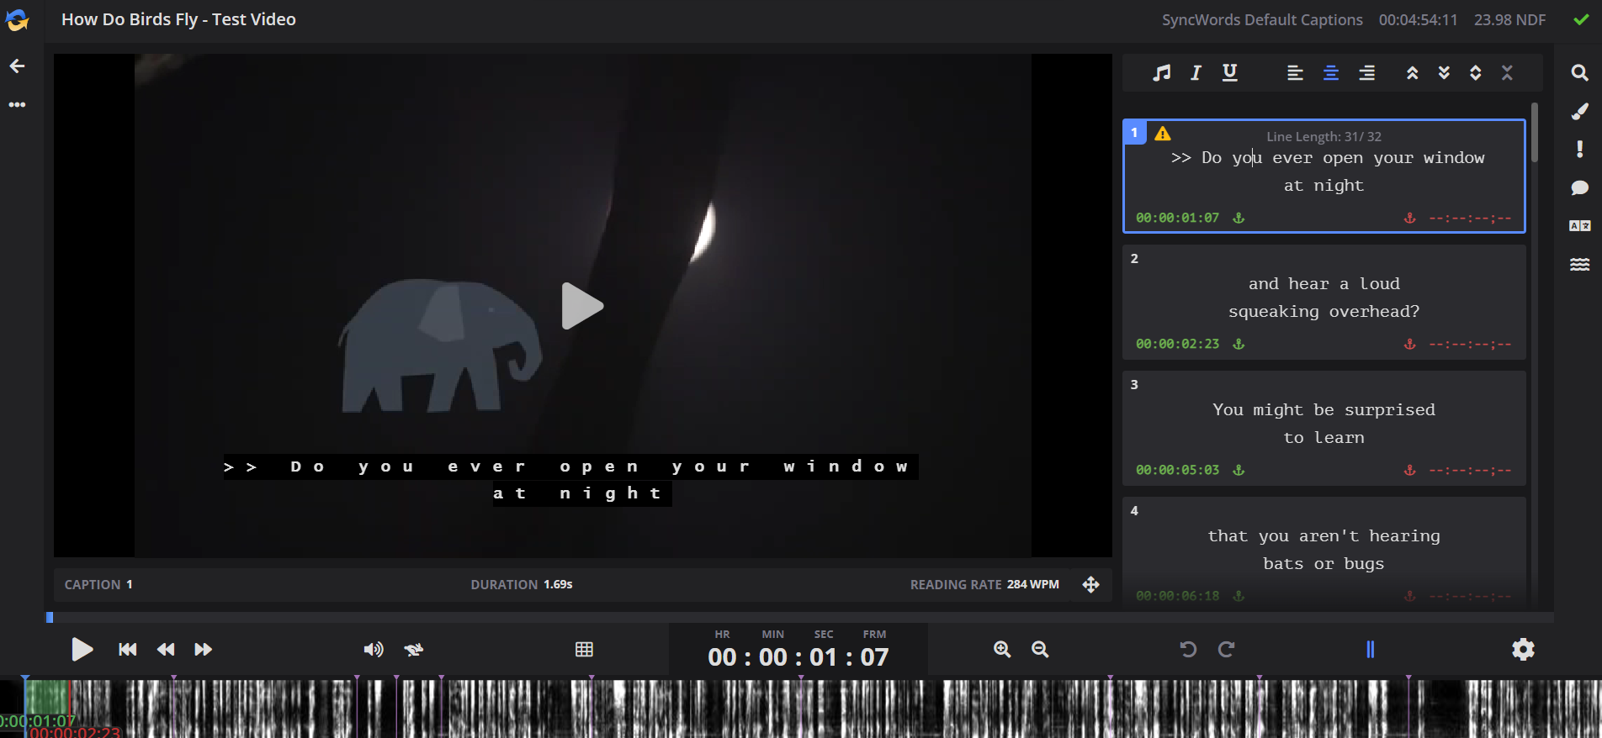The image size is (1602, 738).
Task: Align caption text to the left
Action: 1295,73
